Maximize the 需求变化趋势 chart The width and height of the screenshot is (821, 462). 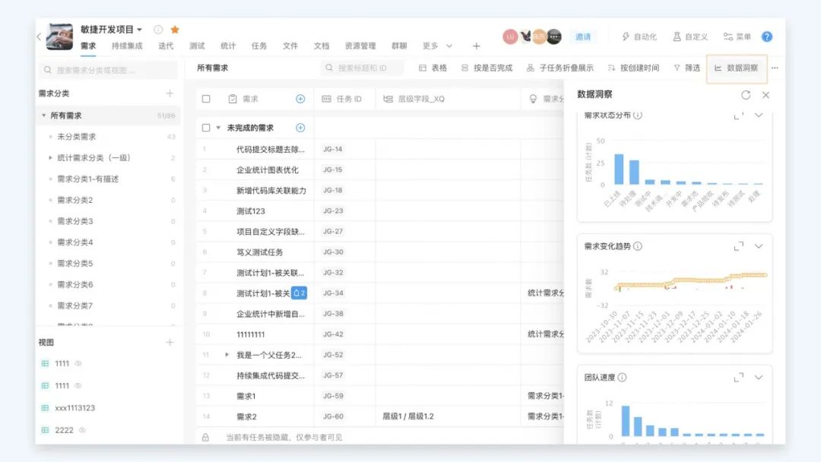point(738,246)
